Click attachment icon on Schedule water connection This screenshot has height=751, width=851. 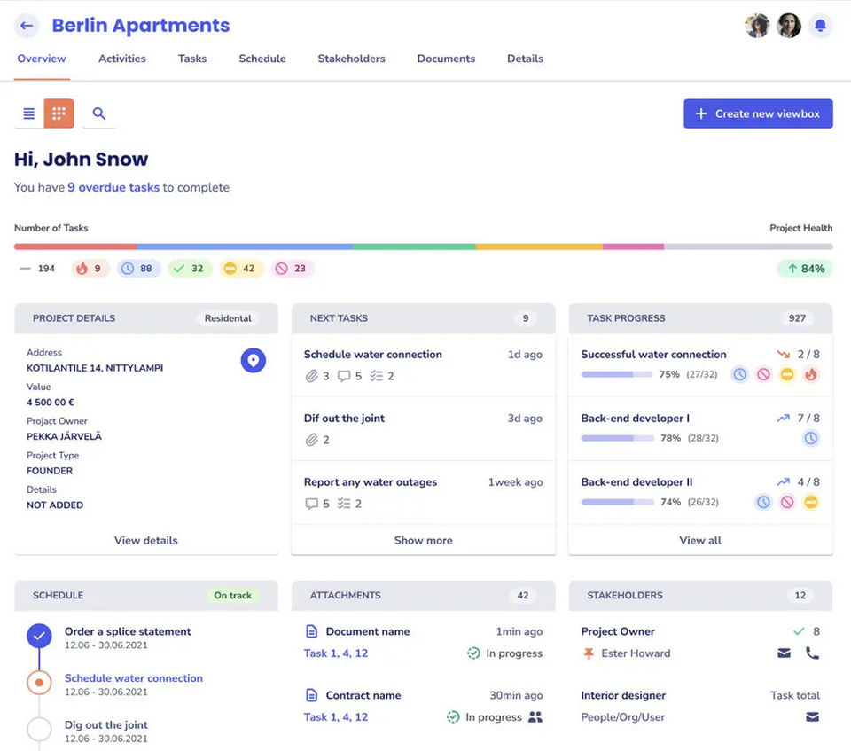tap(311, 376)
